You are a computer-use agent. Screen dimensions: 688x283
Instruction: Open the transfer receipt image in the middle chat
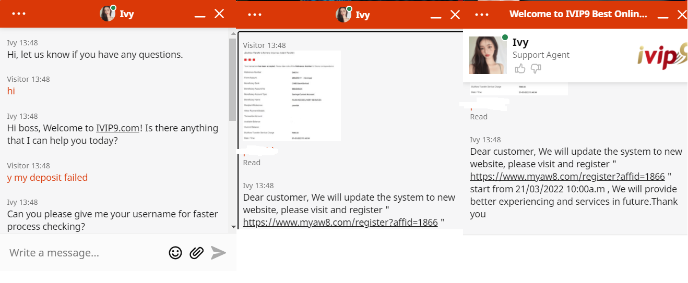click(x=292, y=96)
